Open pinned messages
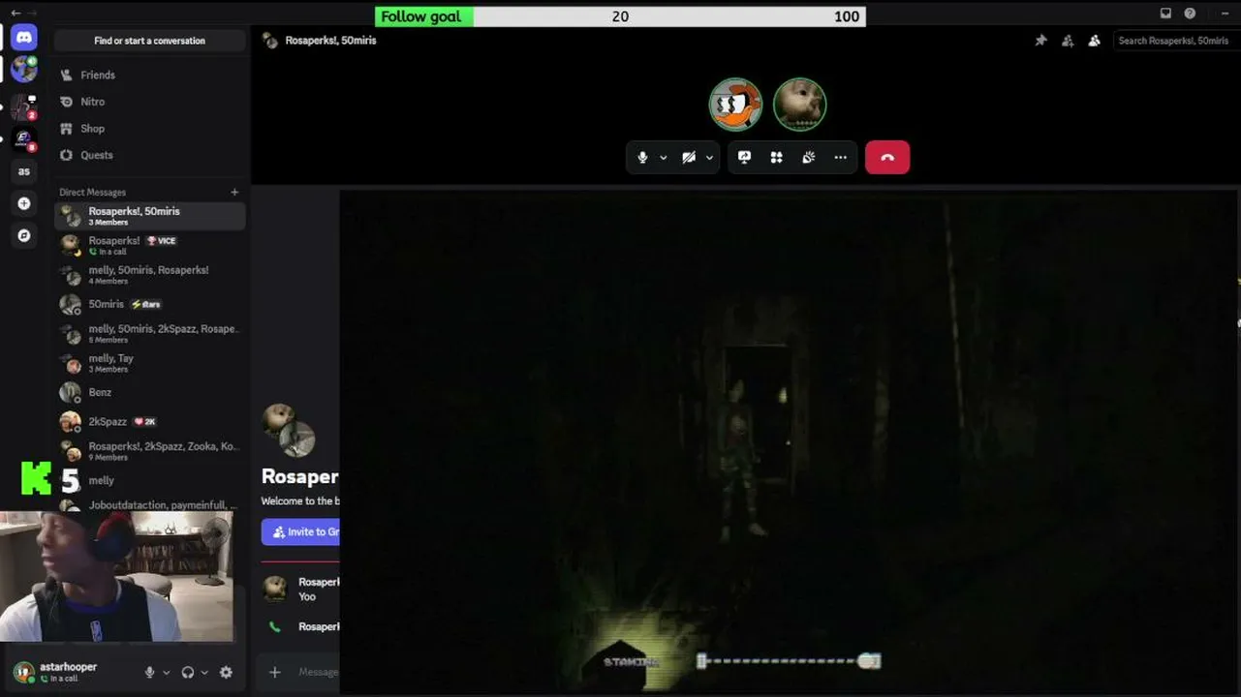1241x697 pixels. coord(1040,41)
